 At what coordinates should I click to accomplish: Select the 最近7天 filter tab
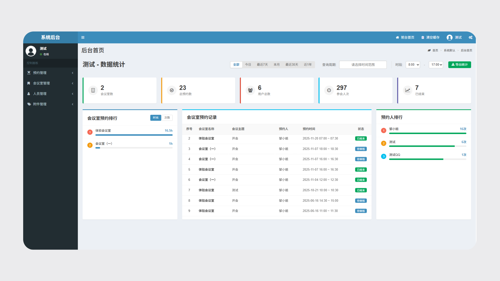point(262,65)
